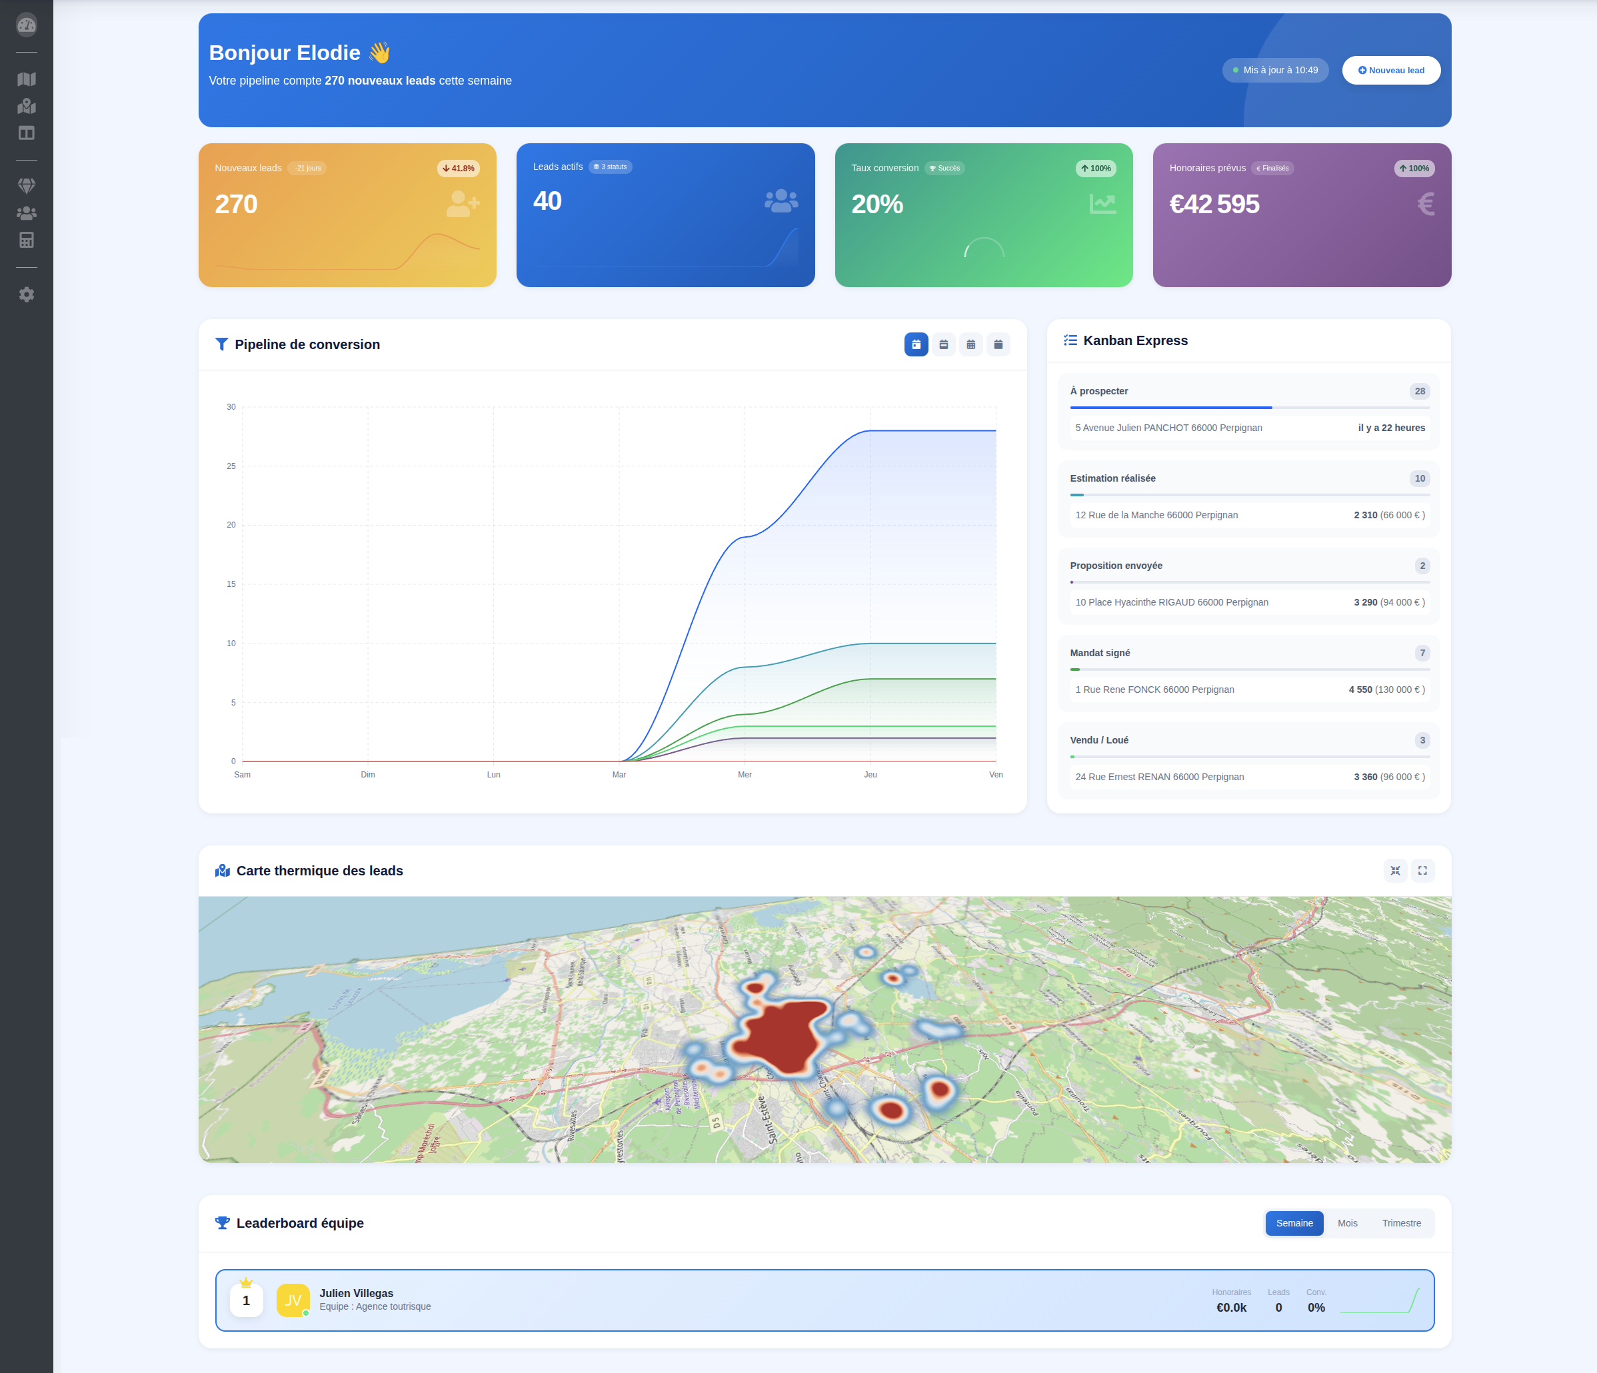Viewport: 1597px width, 1373px height.
Task: Open settings gear icon in sidebar
Action: (26, 294)
